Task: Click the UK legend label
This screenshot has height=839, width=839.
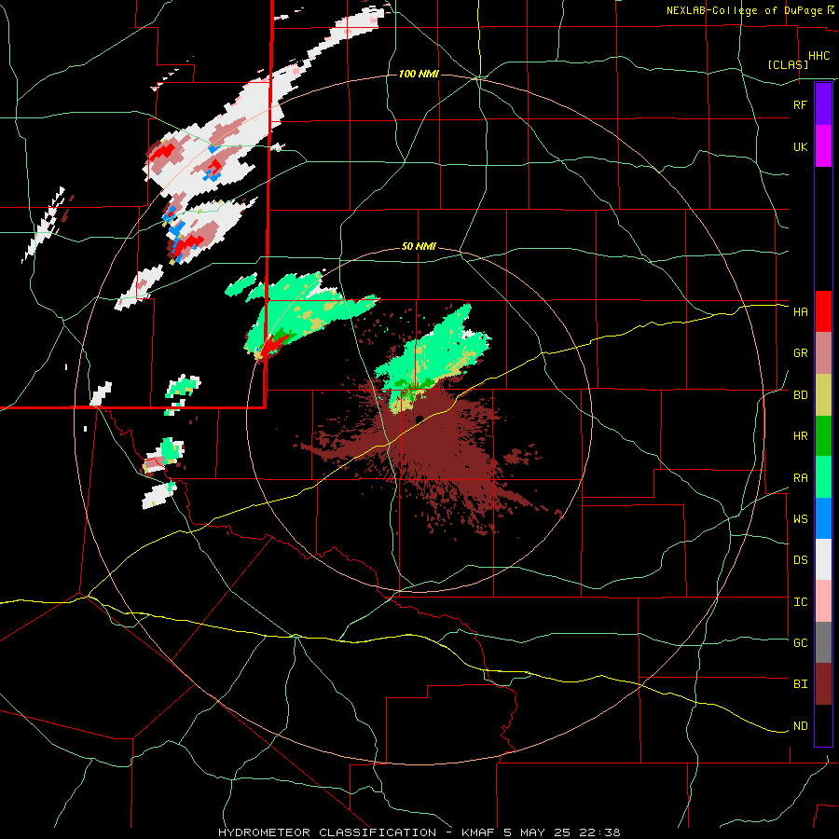Action: pos(800,147)
